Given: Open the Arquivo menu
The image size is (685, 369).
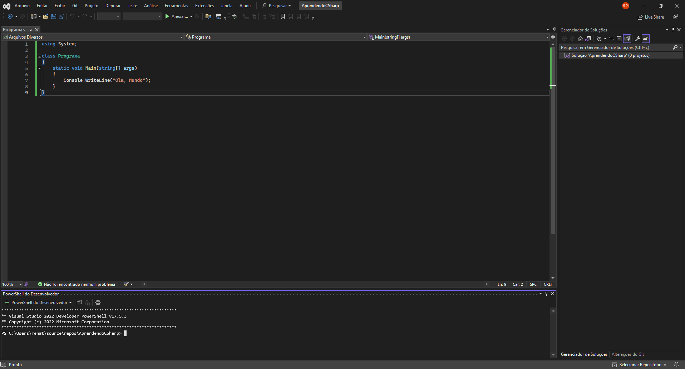Looking at the screenshot, I should (x=22, y=6).
